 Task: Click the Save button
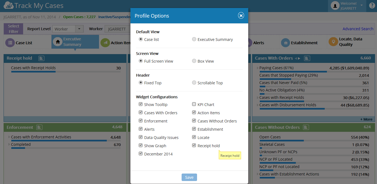click(x=189, y=177)
